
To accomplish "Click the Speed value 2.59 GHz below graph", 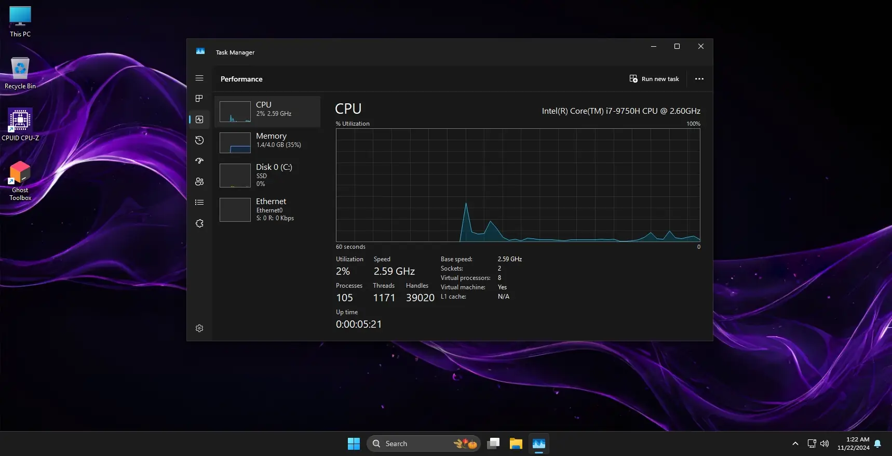I will point(394,271).
